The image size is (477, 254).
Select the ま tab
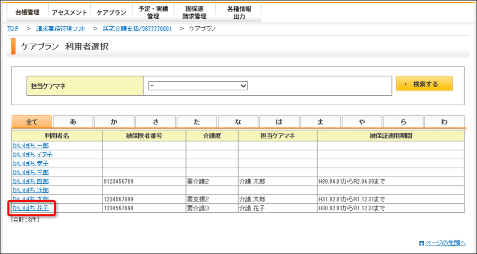tap(321, 122)
